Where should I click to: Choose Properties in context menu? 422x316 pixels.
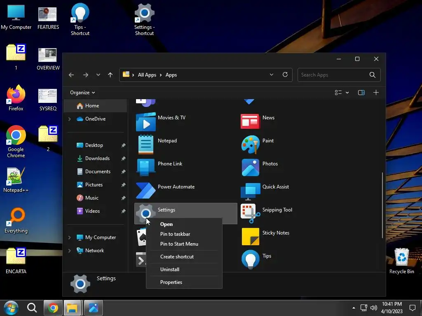point(184,282)
